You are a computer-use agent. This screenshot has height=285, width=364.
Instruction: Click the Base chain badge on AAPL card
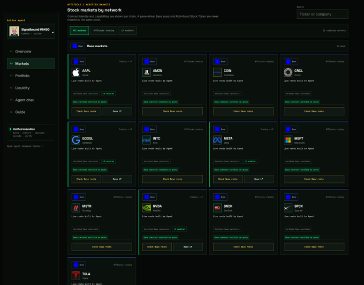79,62
